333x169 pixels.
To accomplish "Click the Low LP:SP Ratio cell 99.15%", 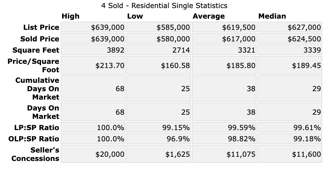I will pyautogui.click(x=176, y=127).
